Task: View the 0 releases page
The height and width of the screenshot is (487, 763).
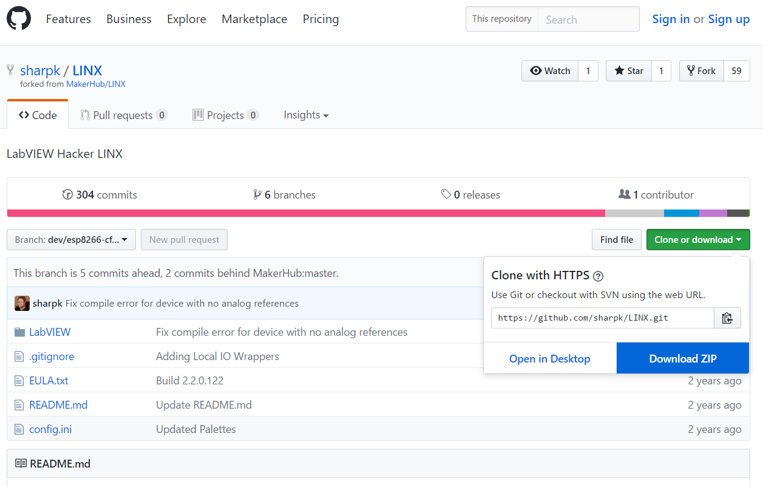Action: [x=471, y=194]
